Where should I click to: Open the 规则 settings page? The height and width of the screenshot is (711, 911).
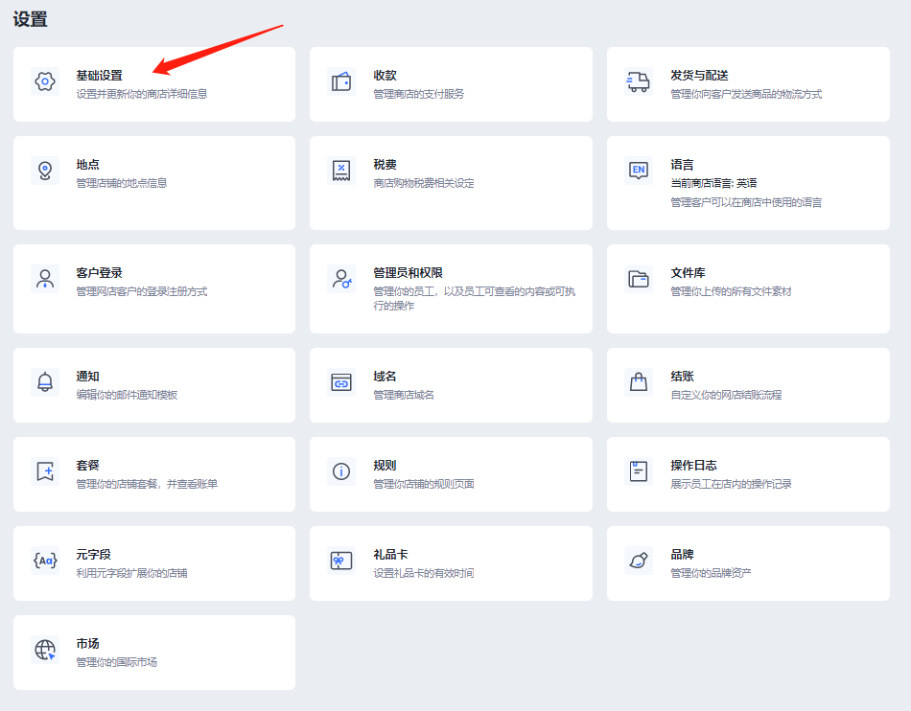[x=451, y=474]
